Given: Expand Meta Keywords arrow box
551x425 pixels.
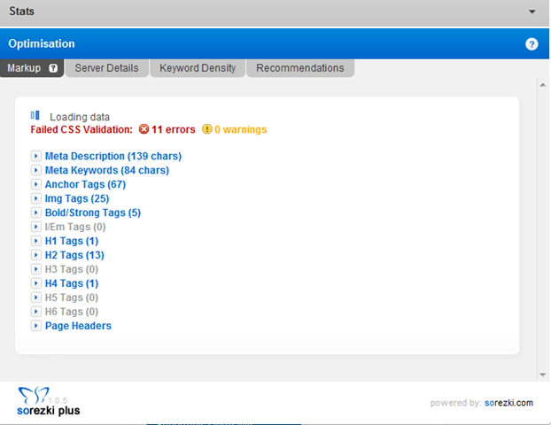Looking at the screenshot, I should [35, 170].
